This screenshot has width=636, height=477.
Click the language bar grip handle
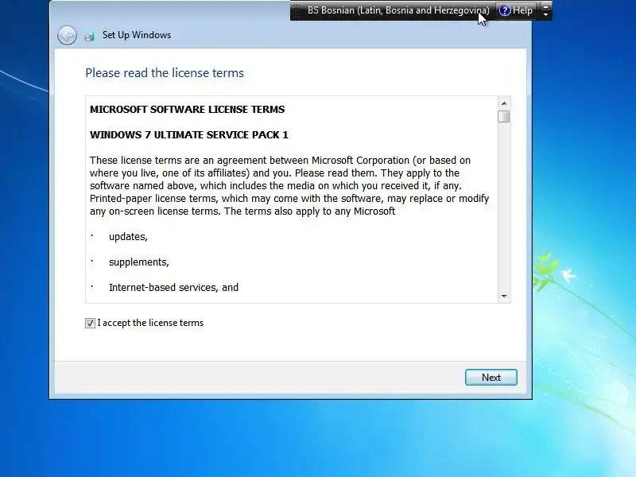click(297, 10)
